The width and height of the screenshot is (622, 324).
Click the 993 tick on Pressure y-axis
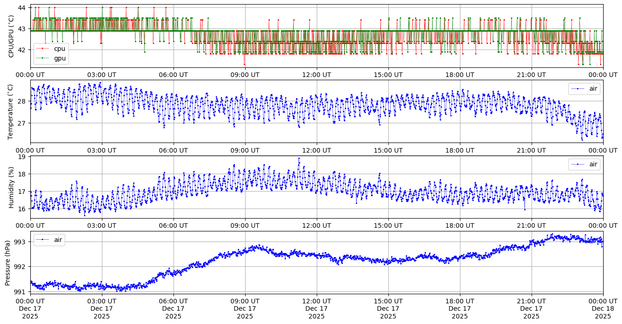click(22, 242)
